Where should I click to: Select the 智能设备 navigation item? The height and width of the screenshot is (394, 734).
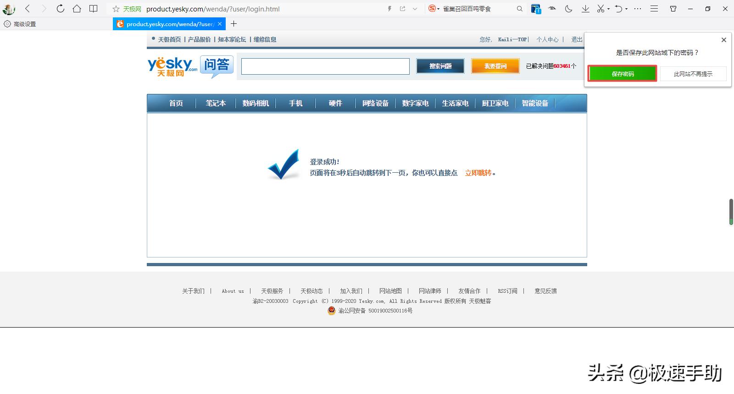coord(535,103)
